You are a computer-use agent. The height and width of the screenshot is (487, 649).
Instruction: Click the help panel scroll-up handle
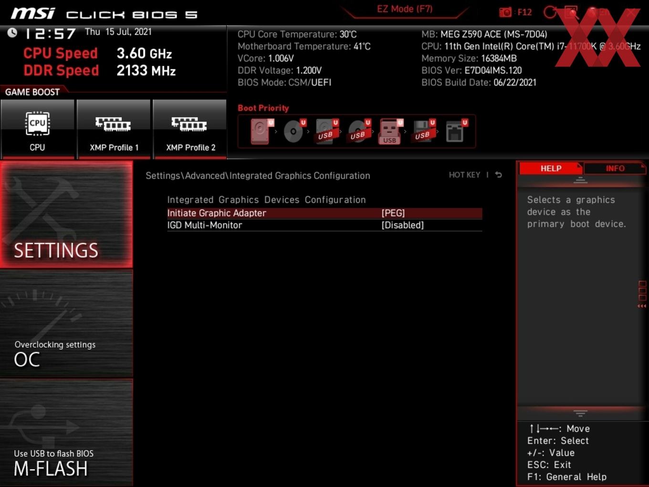point(580,180)
